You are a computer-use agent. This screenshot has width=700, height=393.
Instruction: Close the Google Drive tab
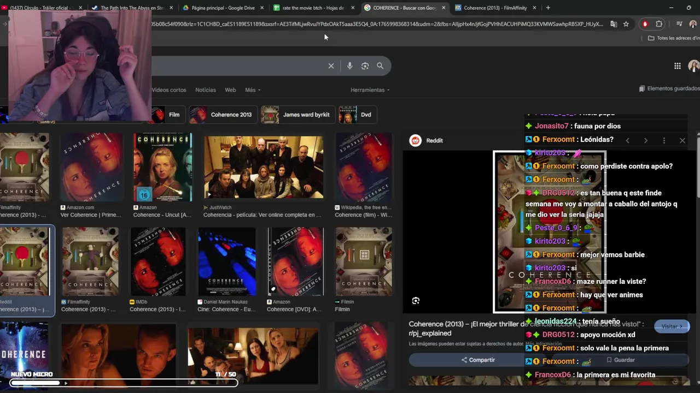[262, 8]
